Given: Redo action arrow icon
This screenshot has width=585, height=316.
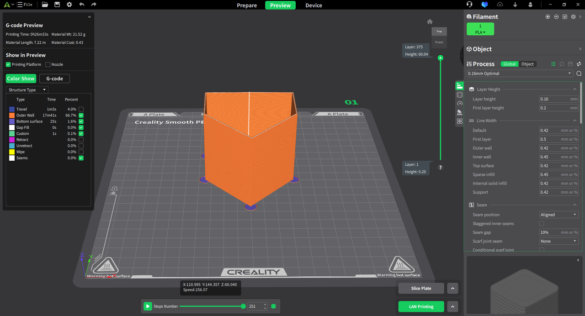Looking at the screenshot, I should [x=94, y=5].
